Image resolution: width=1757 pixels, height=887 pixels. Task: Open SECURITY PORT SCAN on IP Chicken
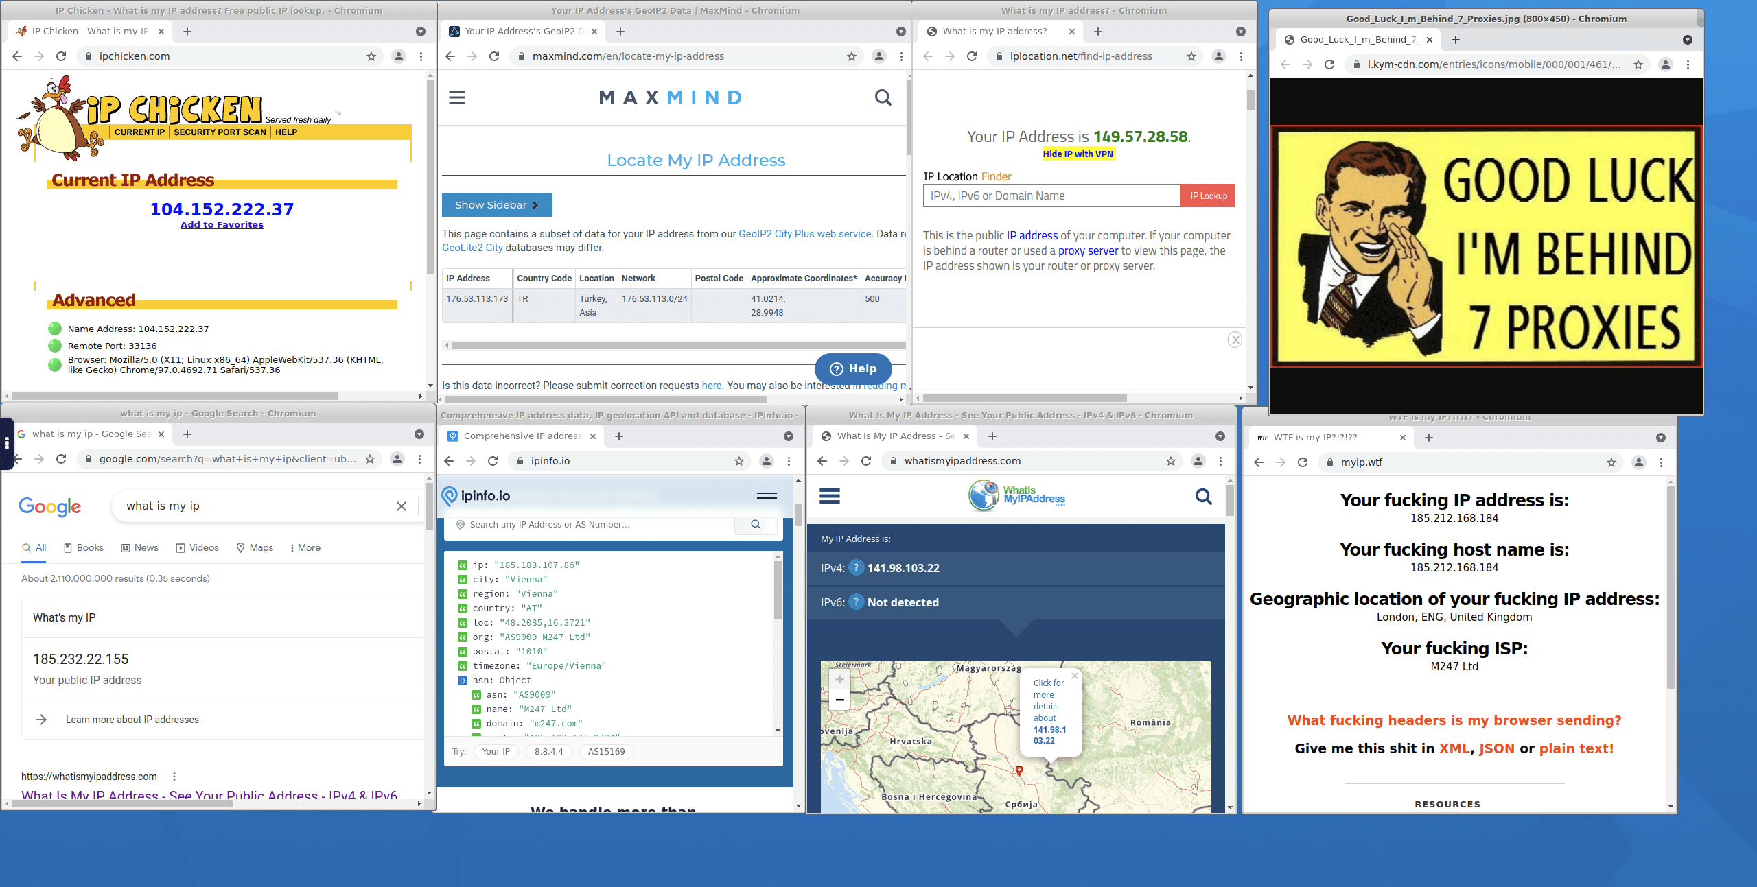pos(219,132)
